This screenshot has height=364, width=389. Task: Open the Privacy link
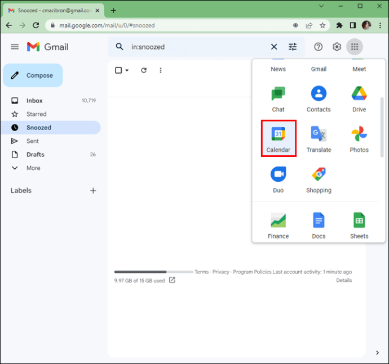tap(220, 272)
